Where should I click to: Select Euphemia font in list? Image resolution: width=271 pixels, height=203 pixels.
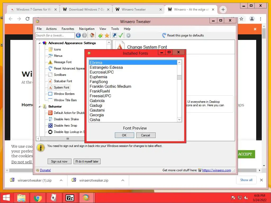click(133, 77)
